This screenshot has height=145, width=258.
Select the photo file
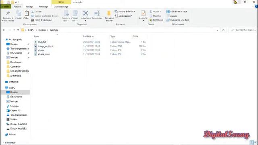41,50
